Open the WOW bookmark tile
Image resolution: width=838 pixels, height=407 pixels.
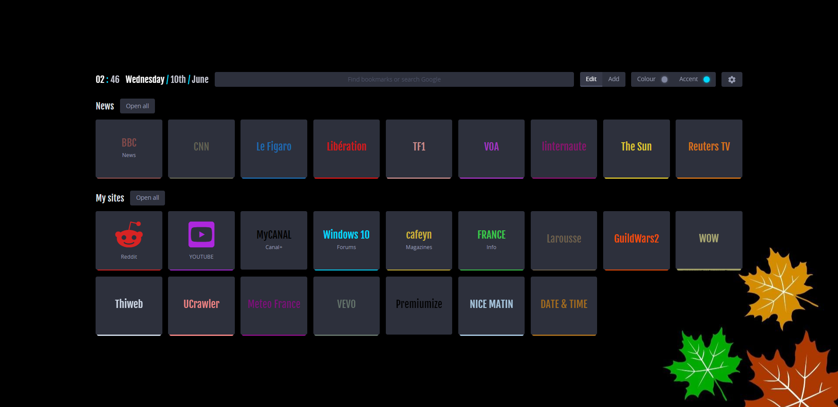709,241
